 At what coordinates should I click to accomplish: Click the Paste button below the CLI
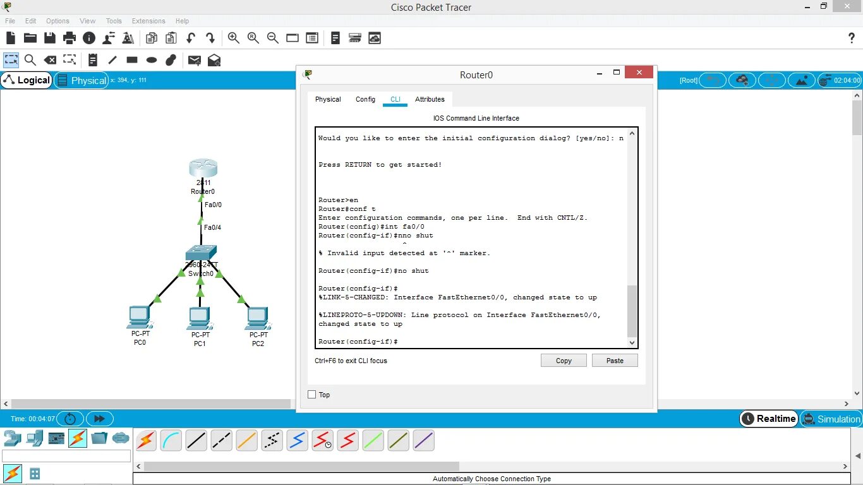pos(615,361)
